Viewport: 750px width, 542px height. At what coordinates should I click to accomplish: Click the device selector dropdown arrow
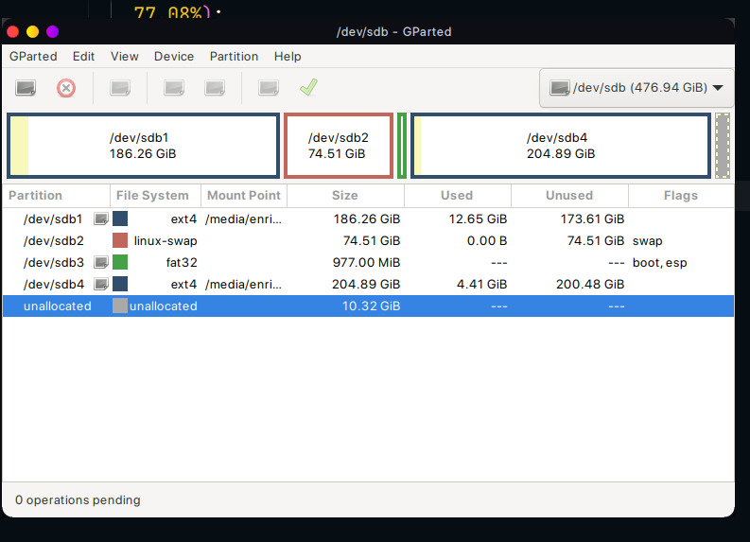pos(718,88)
